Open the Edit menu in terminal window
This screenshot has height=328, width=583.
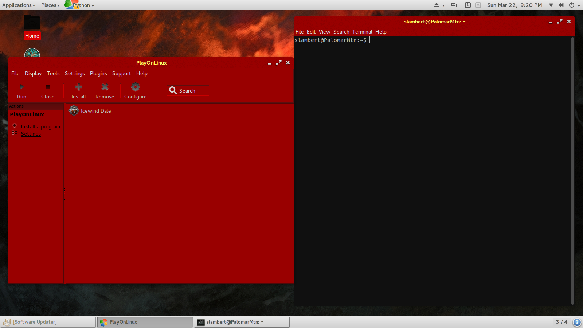click(x=311, y=32)
